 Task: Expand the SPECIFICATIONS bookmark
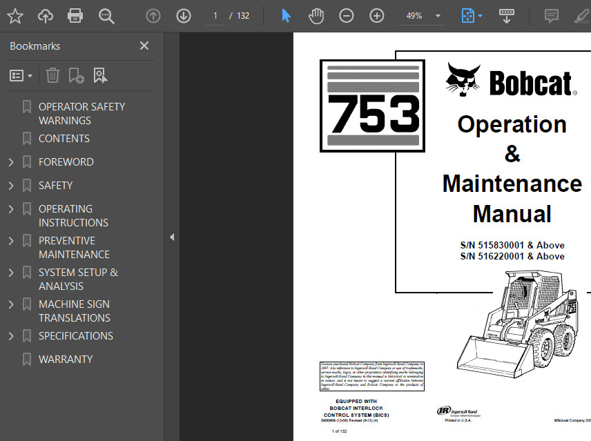[x=11, y=336]
